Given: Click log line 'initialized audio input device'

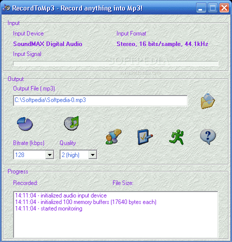Looking at the screenshot, I should (61, 195).
